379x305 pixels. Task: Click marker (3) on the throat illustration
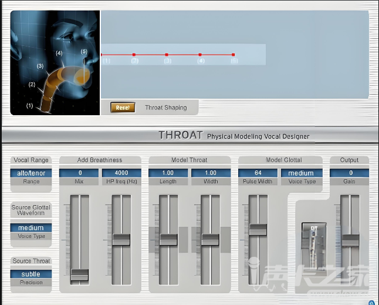coord(40,66)
